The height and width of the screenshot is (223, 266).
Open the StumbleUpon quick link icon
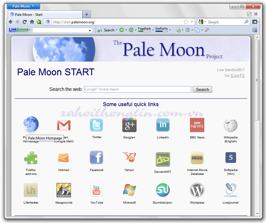point(163,190)
